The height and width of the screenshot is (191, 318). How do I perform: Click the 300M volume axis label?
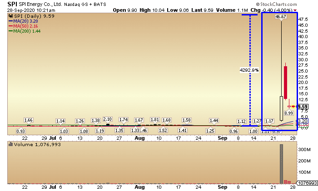(x=304, y=150)
